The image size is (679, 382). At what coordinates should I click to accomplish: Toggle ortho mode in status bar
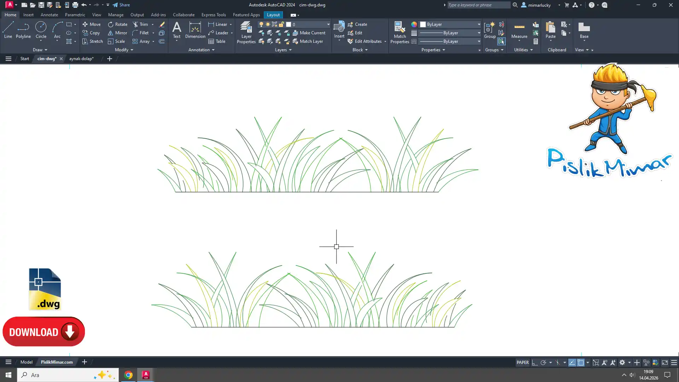[x=535, y=363]
